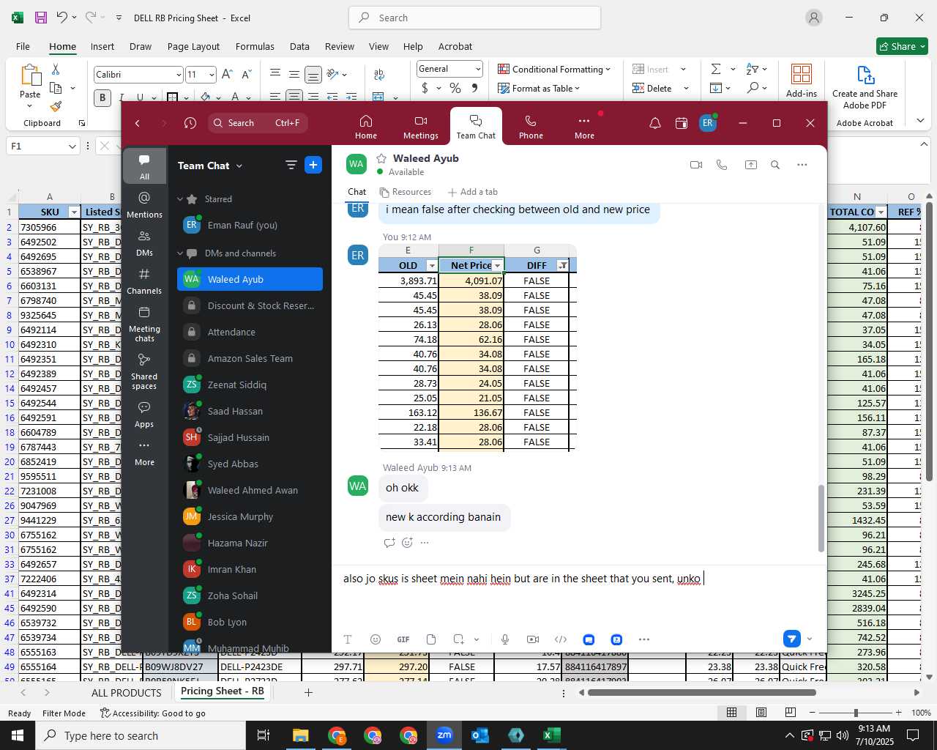The width and height of the screenshot is (937, 750).
Task: Open Zoom Home tab
Action: coord(366,126)
